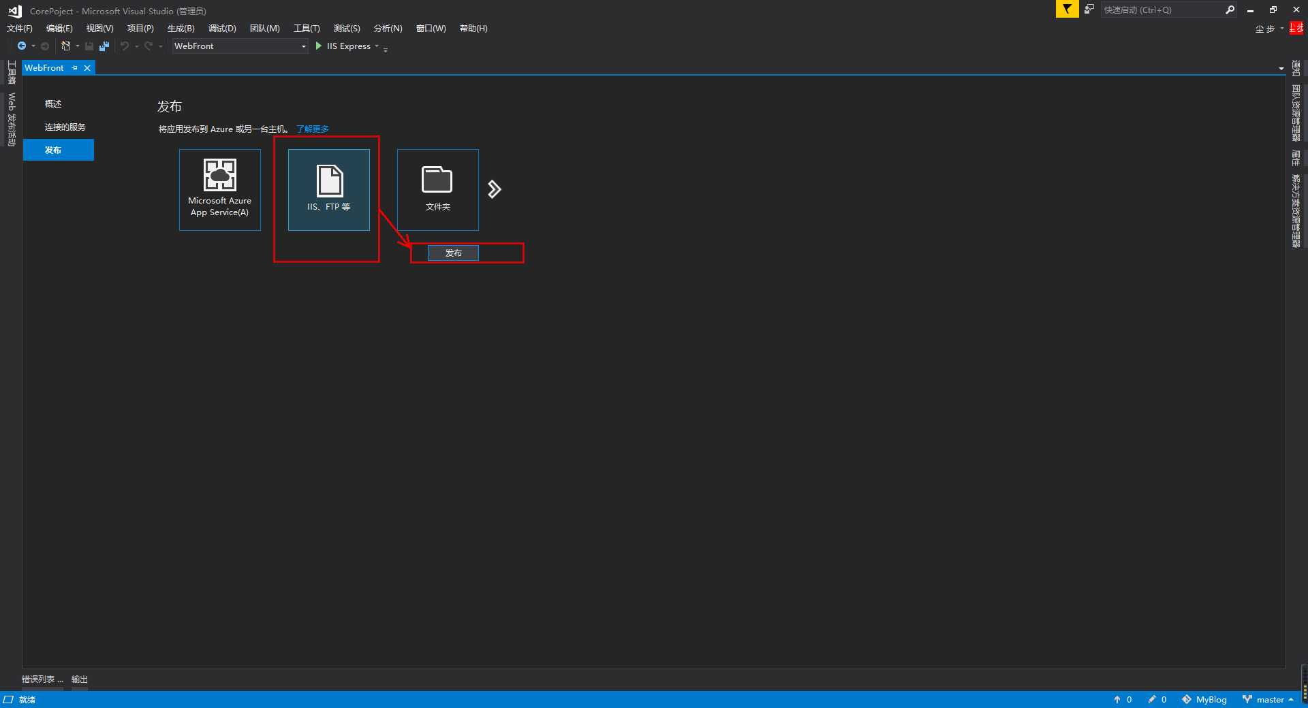Expand the IIS Express run target dropdown
Screen dimensions: 1308x708
point(377,46)
